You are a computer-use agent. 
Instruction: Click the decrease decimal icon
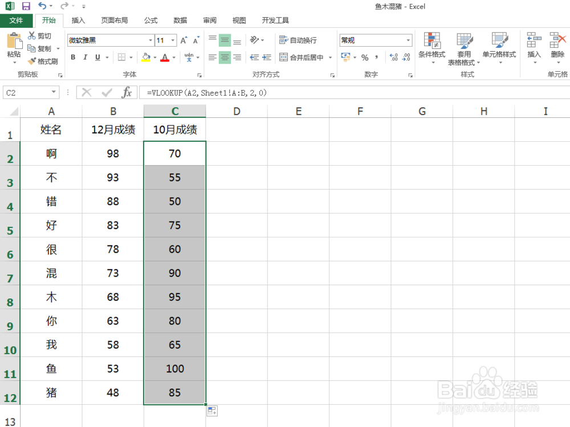coord(406,57)
